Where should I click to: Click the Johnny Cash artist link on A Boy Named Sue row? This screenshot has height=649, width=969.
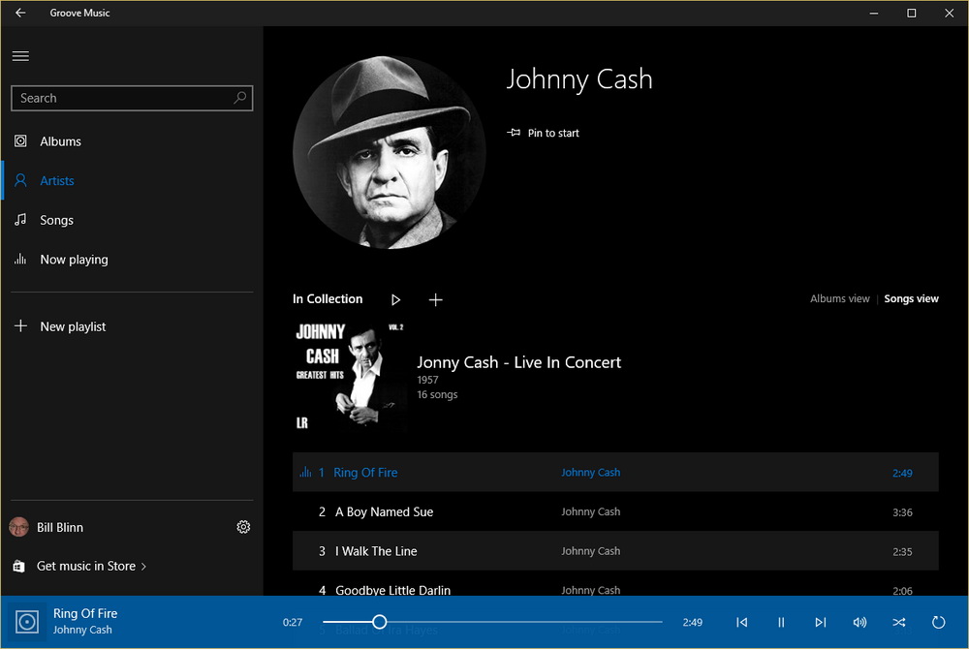[x=591, y=511]
